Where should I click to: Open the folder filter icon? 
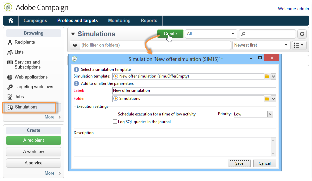(x=75, y=45)
